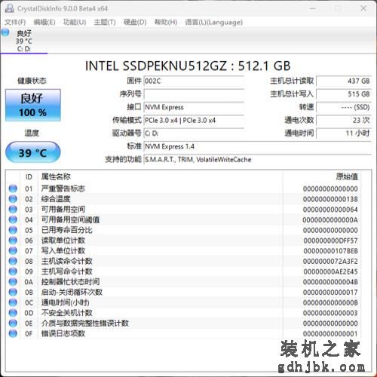Click raw value 00000000000064

(x=330, y=210)
